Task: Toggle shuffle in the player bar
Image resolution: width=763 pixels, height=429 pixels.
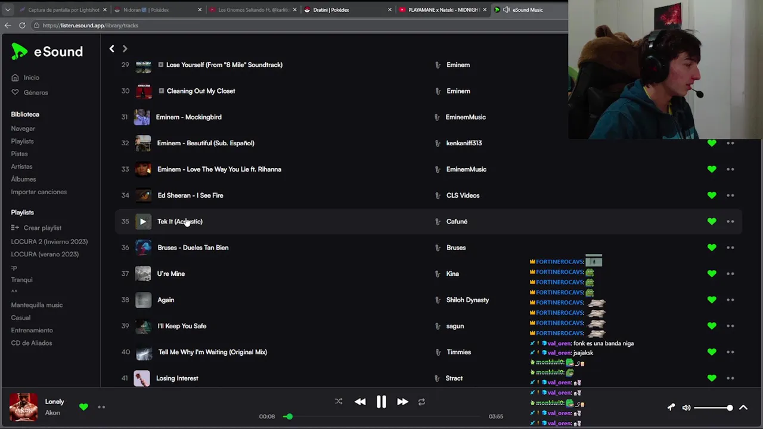Action: (x=339, y=402)
